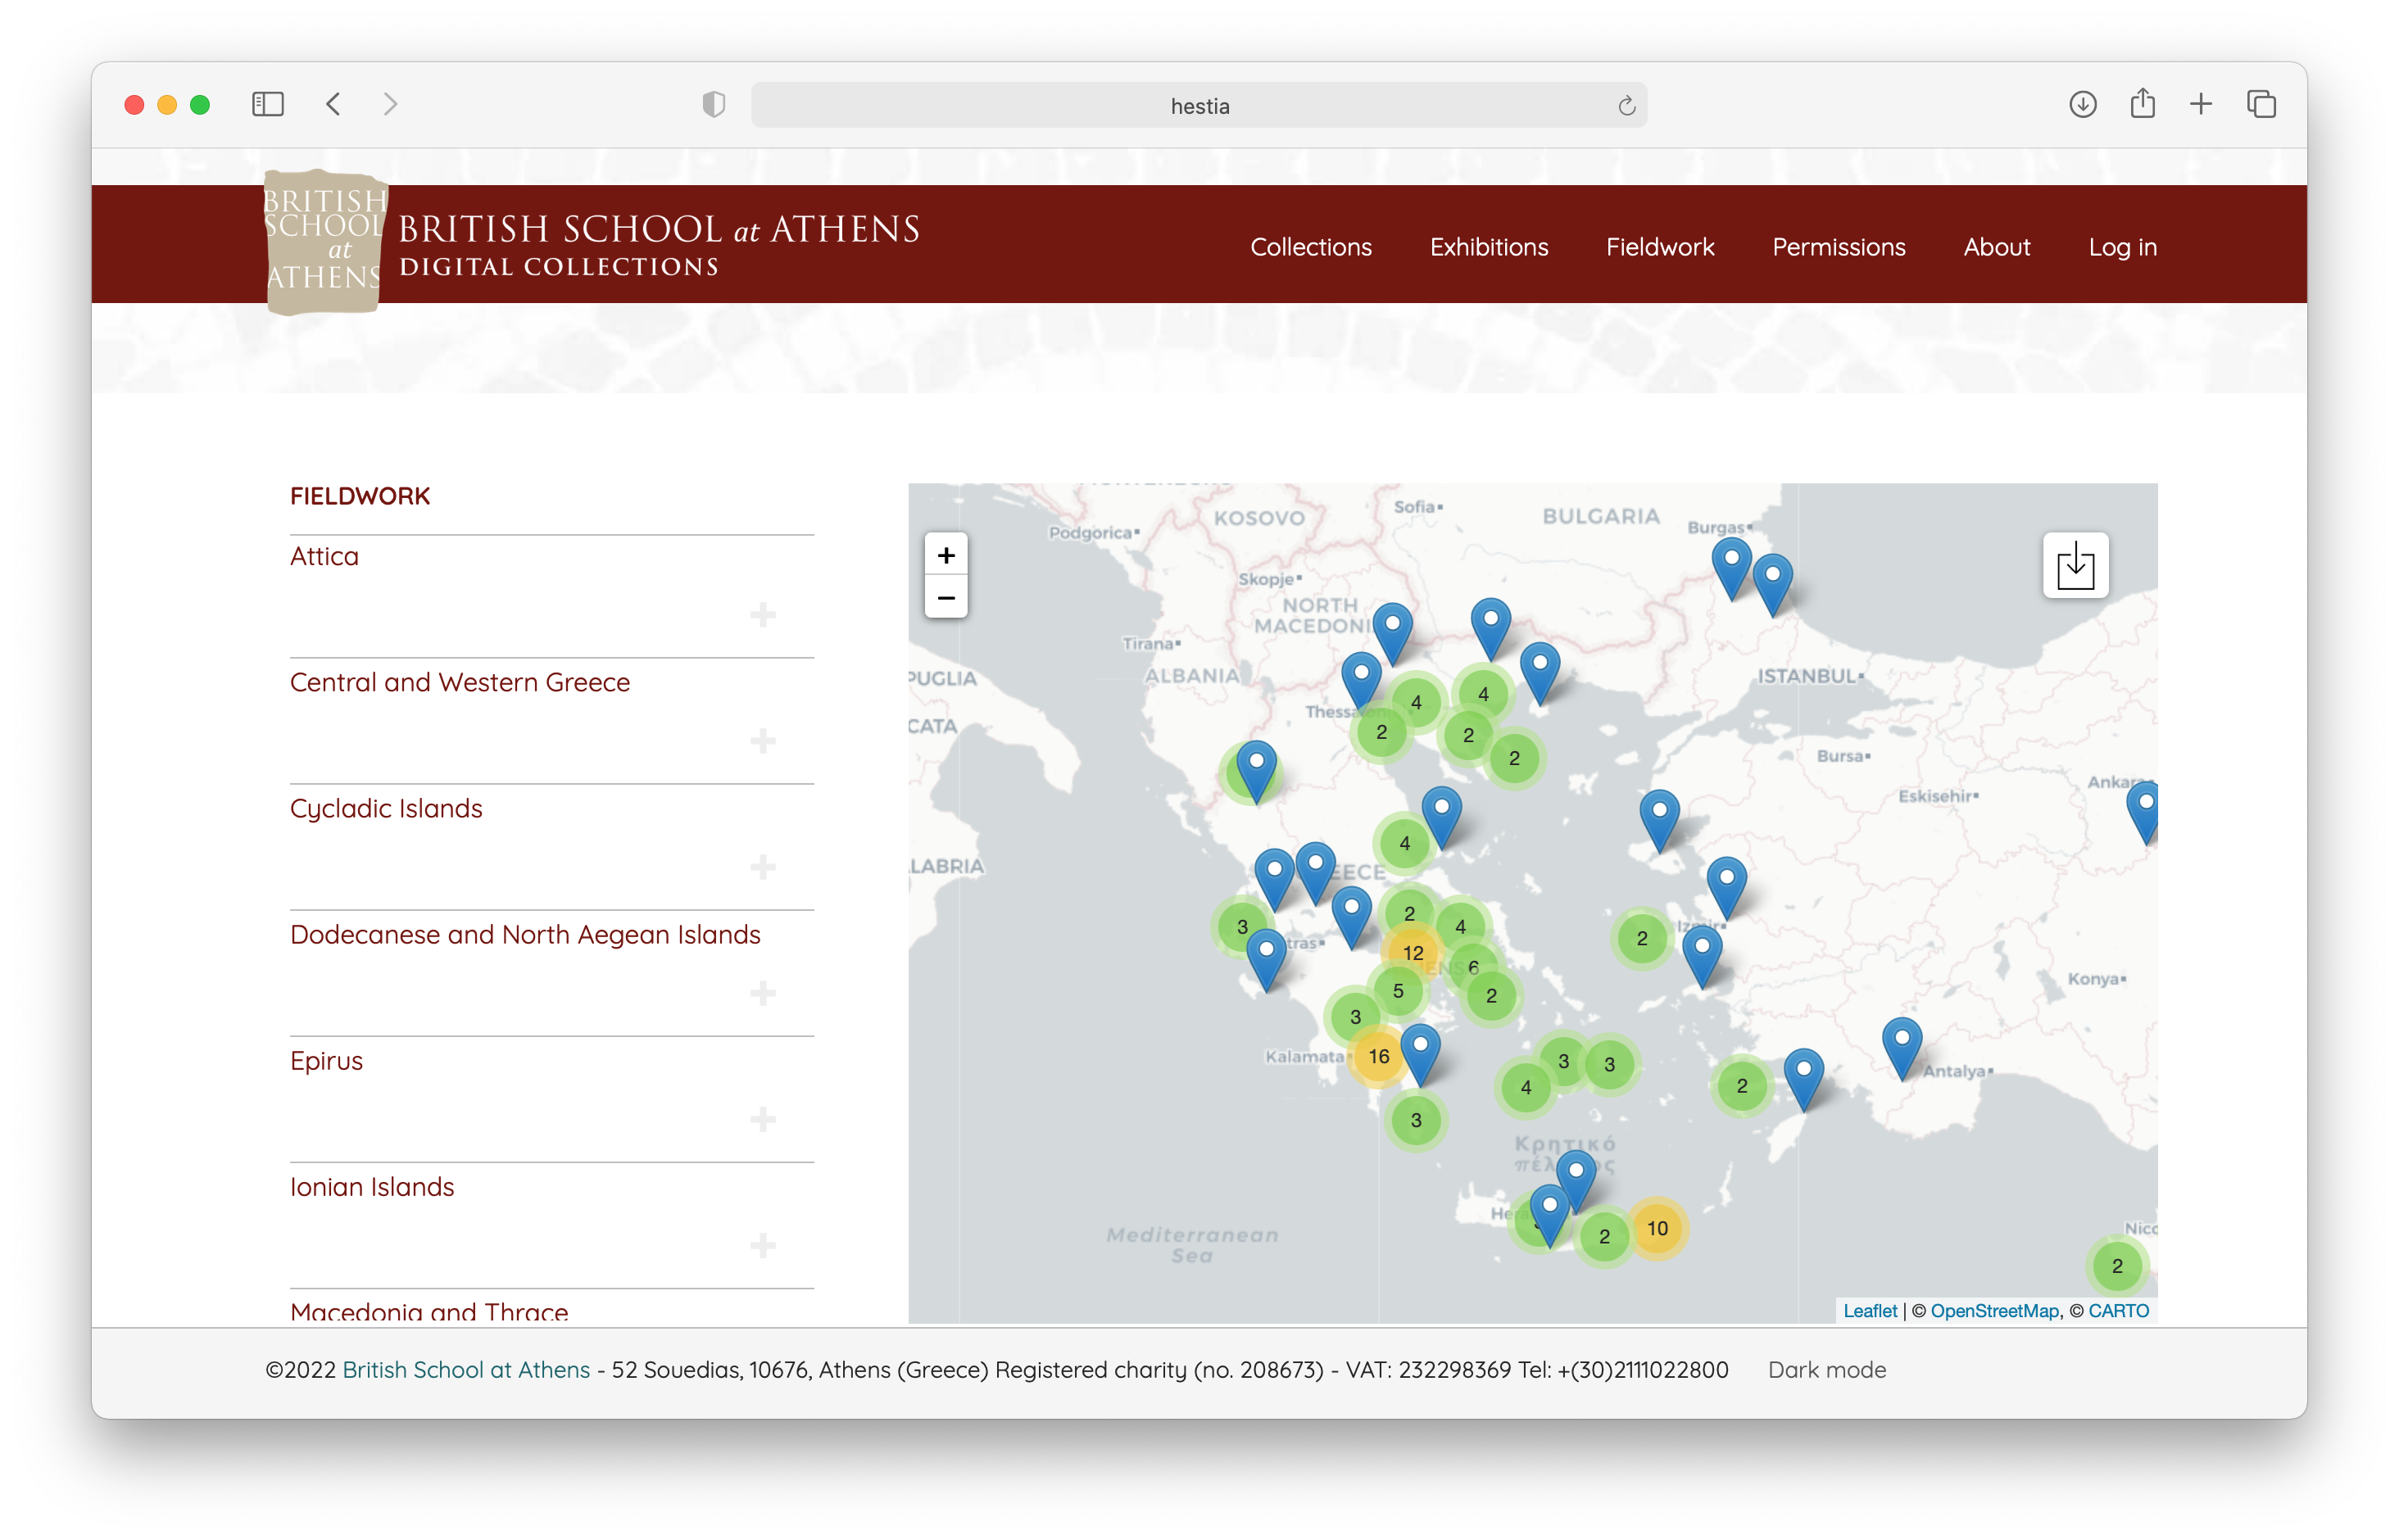Open the Collections menu item
2399x1540 pixels.
[x=1310, y=247]
